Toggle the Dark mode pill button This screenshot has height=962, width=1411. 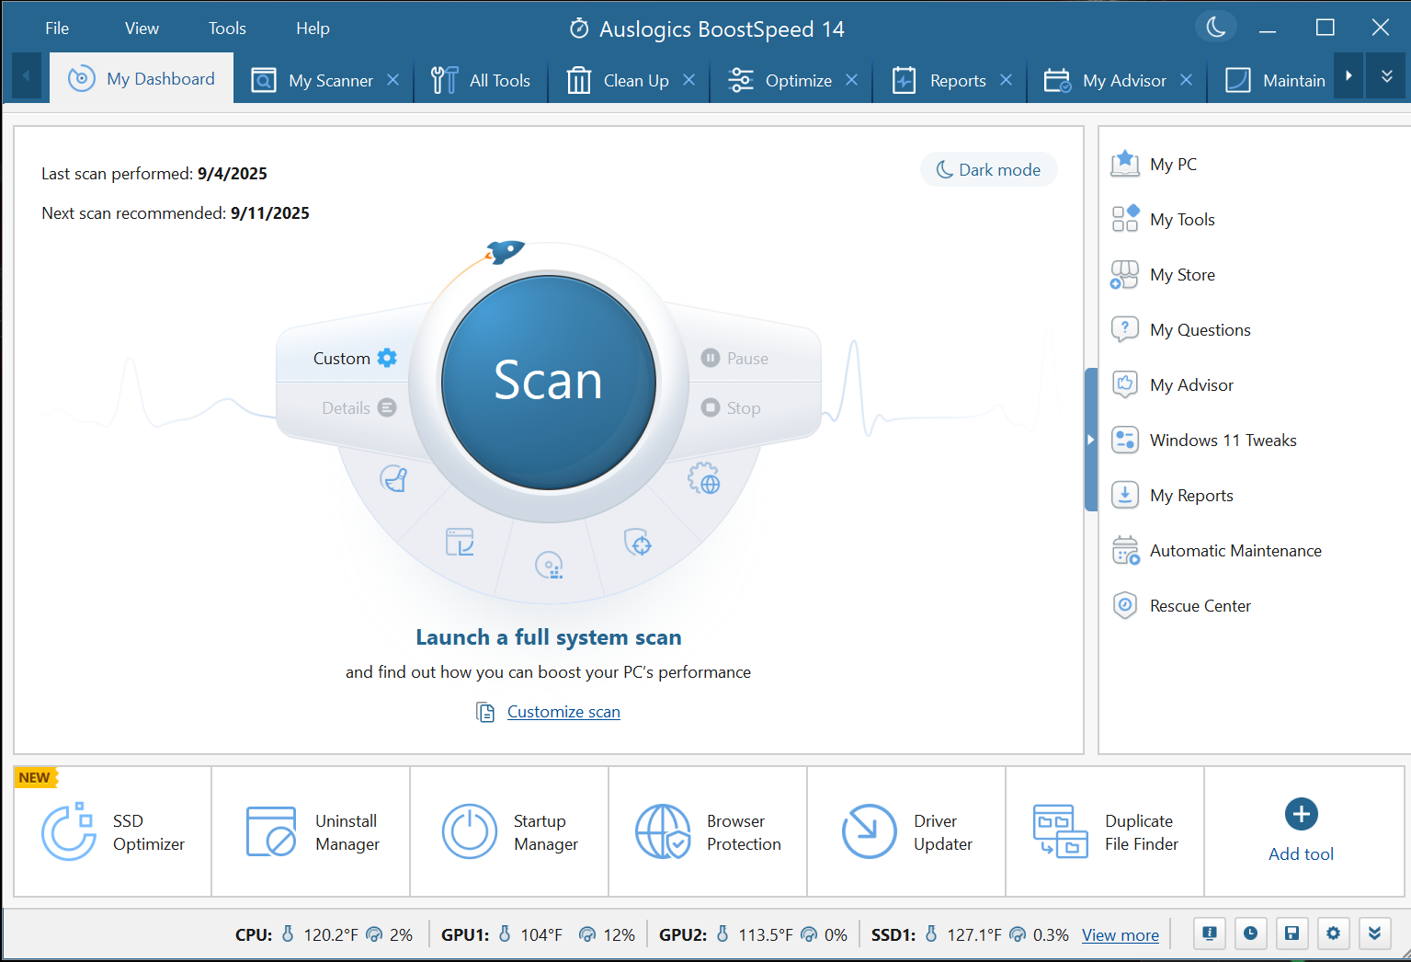988,169
